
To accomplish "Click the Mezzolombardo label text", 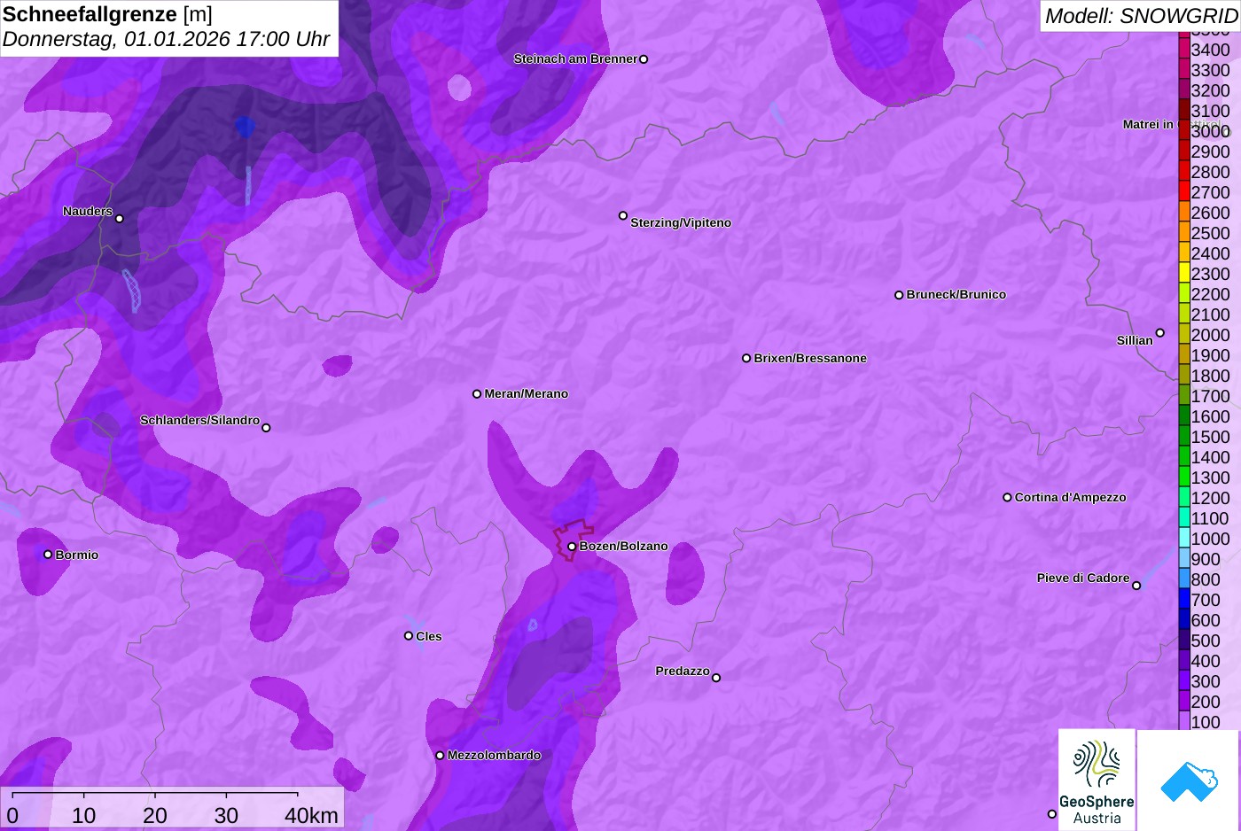I will pyautogui.click(x=495, y=756).
